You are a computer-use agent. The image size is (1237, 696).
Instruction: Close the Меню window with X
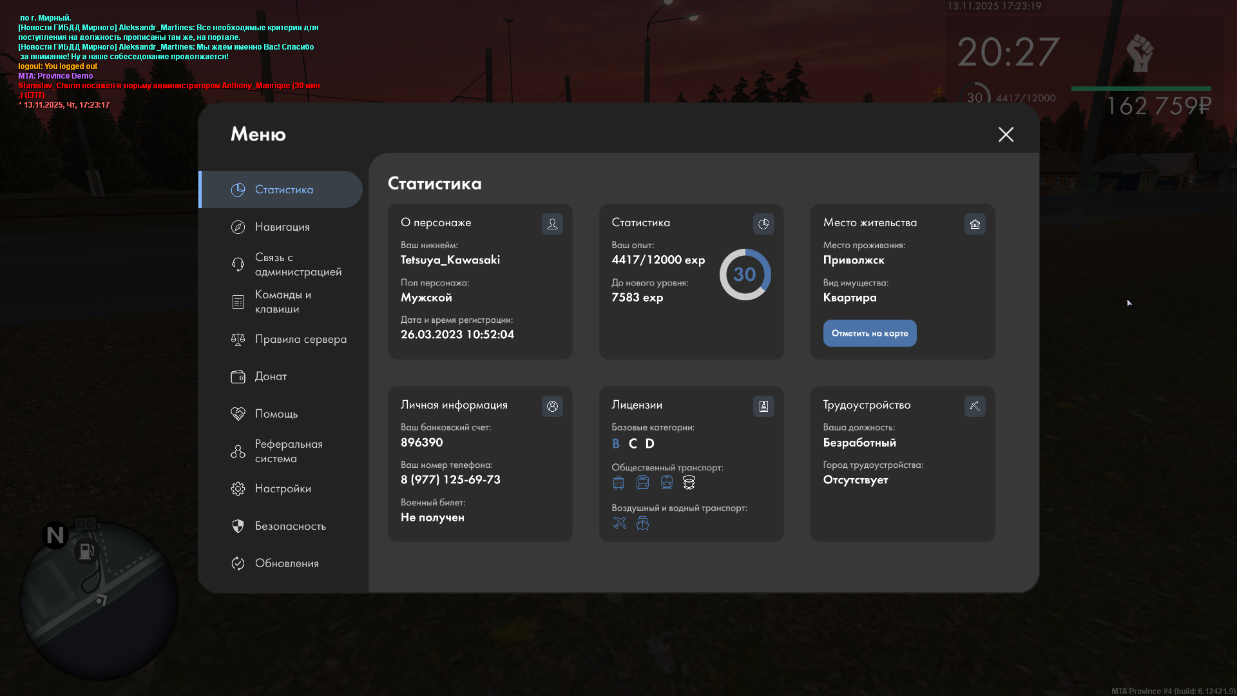(x=1006, y=134)
